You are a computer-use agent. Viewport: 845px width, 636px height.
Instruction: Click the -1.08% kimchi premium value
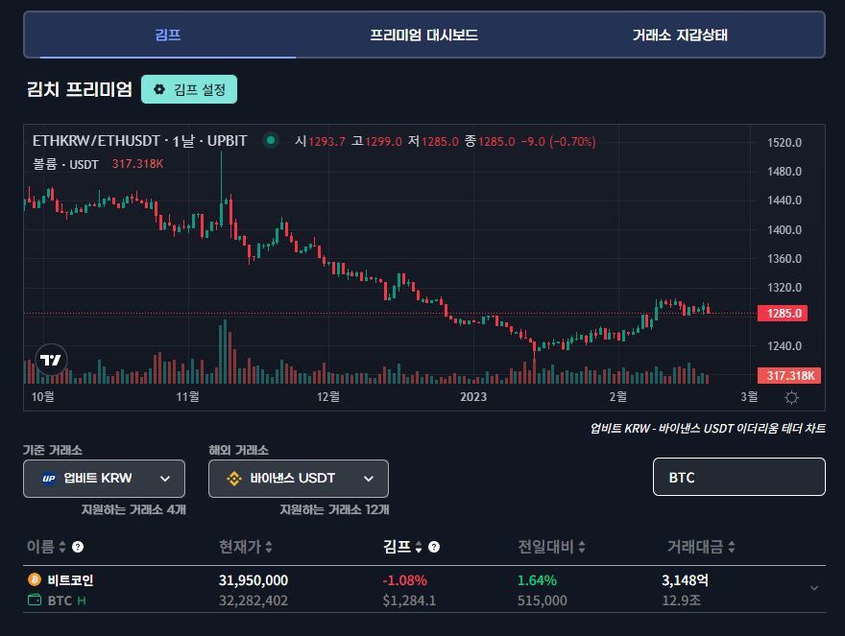tap(404, 580)
